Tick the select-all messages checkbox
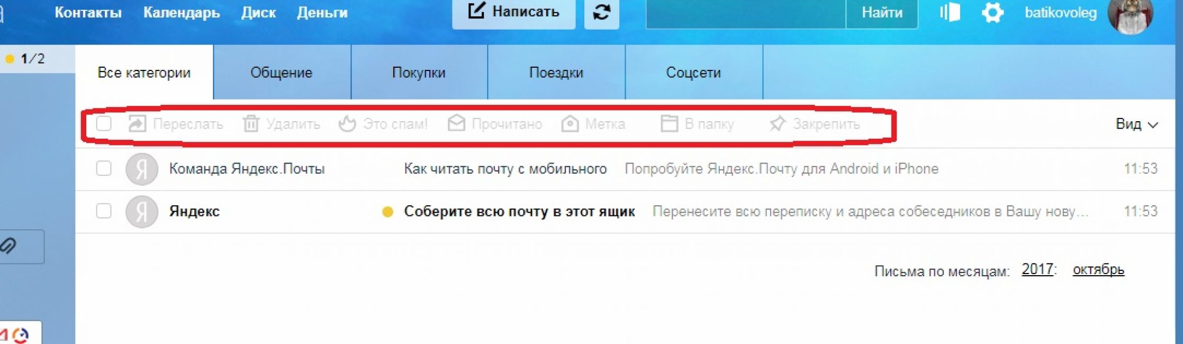 104,124
